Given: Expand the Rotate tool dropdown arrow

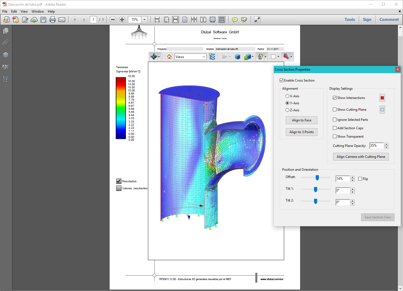Looking at the screenshot, I should tap(159, 57).
